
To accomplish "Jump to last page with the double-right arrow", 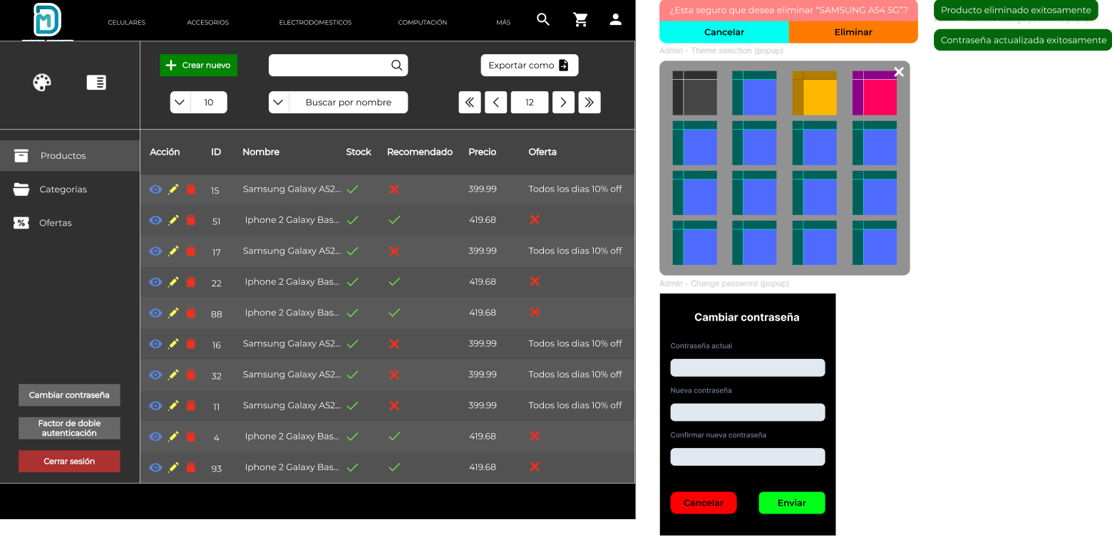I will tap(590, 103).
